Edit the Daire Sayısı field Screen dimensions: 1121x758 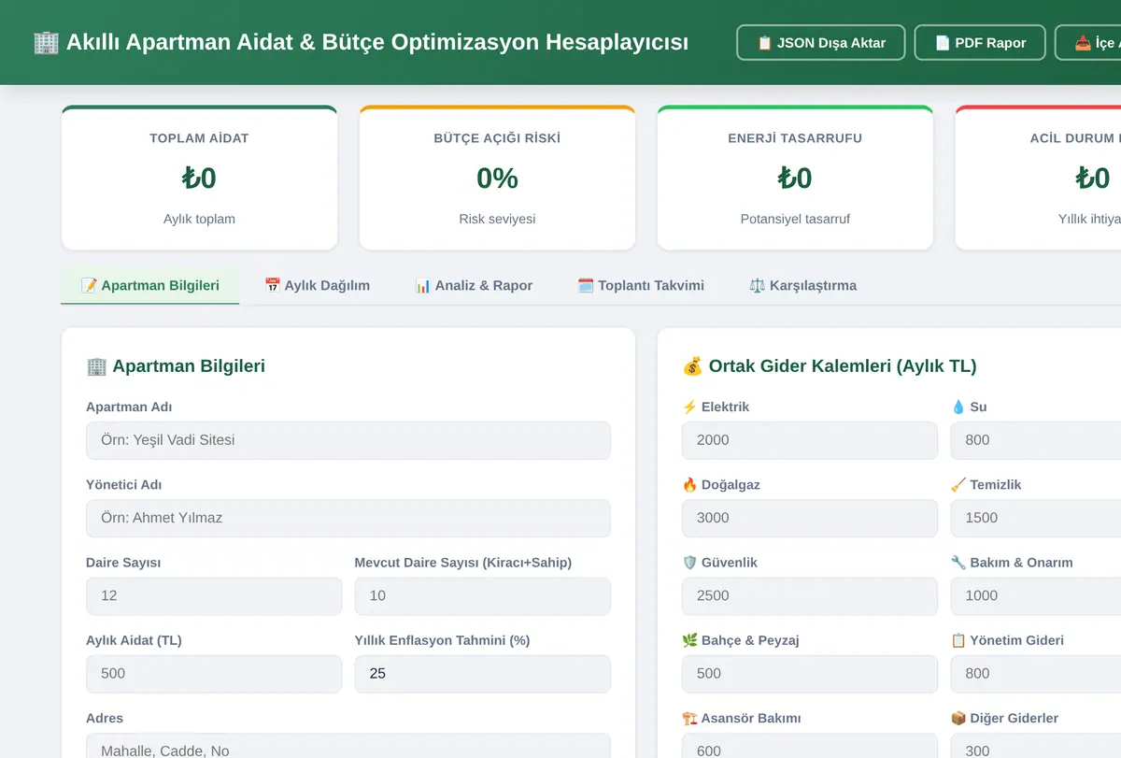(214, 595)
